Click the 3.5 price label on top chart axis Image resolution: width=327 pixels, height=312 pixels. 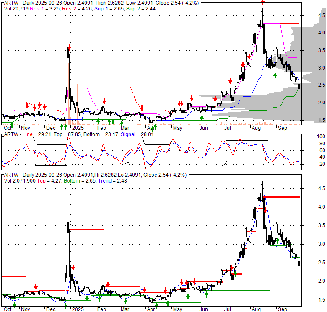click(322, 50)
